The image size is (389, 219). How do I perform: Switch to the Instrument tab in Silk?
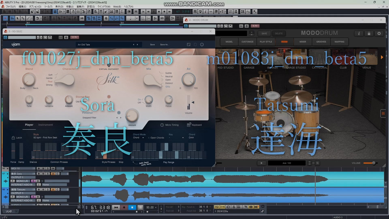pos(45,125)
